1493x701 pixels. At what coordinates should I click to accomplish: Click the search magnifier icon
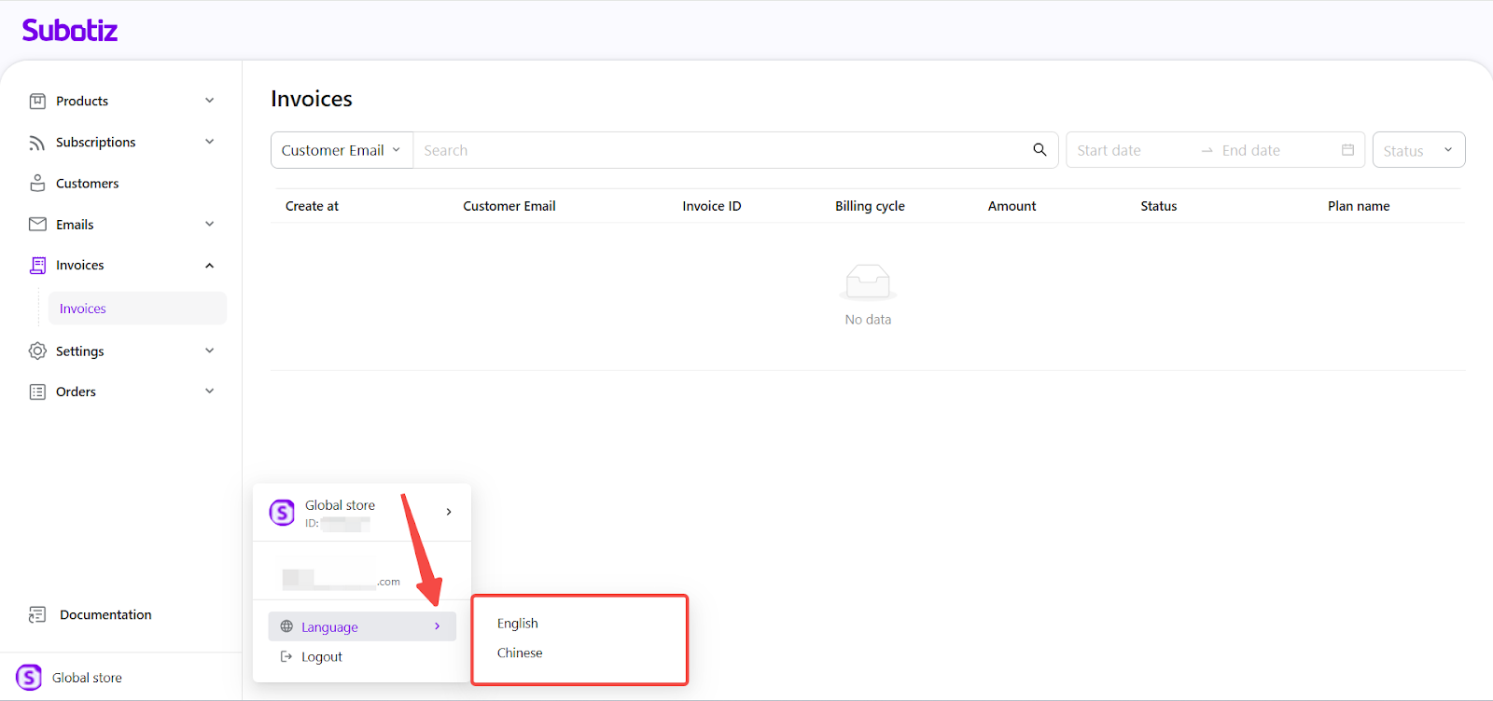(1040, 150)
